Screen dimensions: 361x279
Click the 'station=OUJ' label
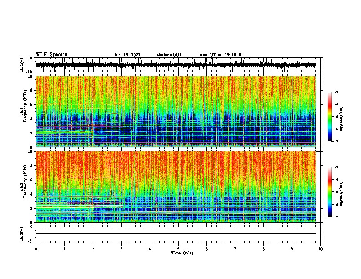pos(169,55)
